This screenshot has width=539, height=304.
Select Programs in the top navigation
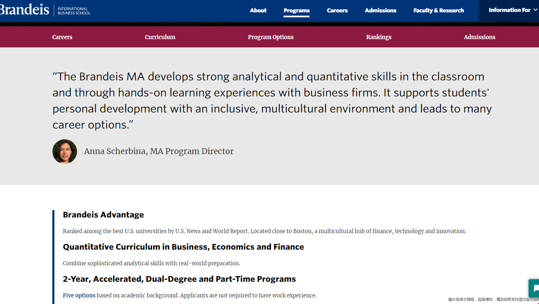[x=296, y=11]
